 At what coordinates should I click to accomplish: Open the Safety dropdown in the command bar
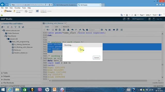[148, 15]
